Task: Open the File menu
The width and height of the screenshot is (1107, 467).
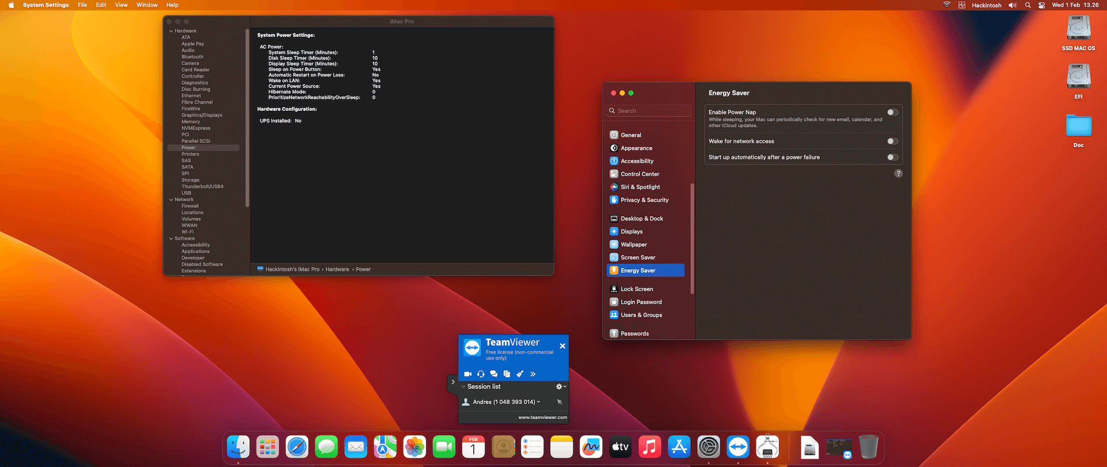Action: [82, 5]
